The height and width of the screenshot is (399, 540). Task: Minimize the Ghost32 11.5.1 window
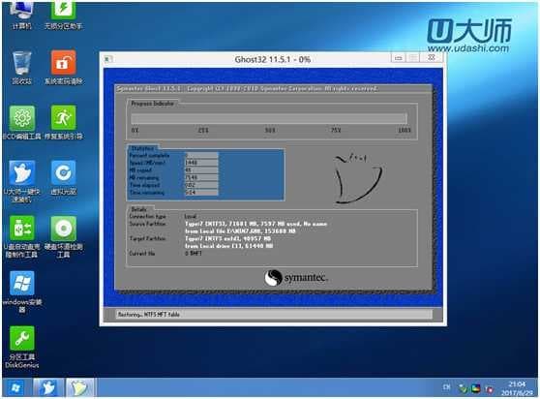[x=399, y=58]
